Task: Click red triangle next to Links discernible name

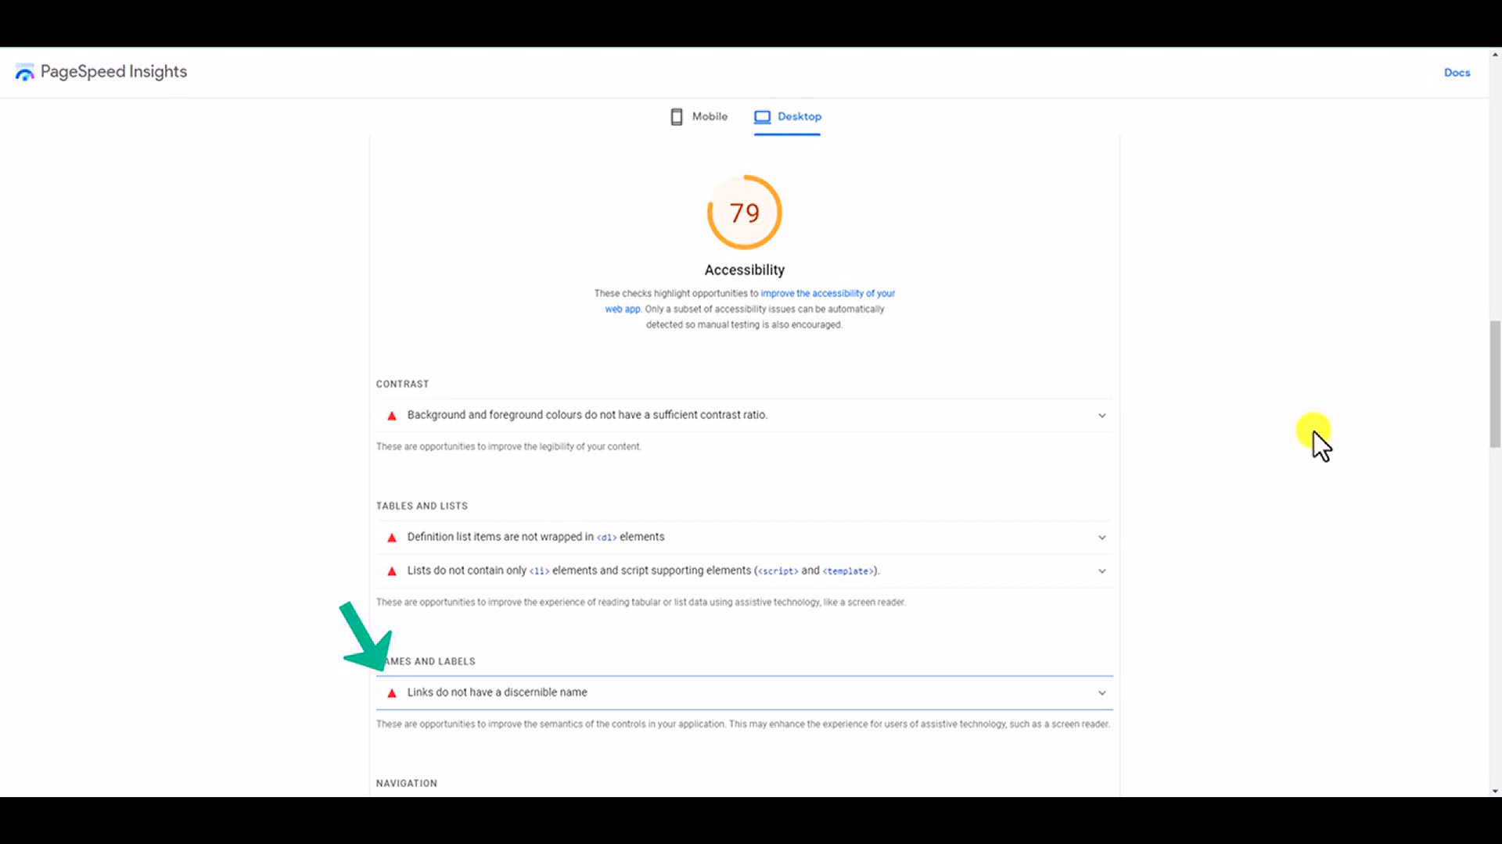Action: pos(392,693)
